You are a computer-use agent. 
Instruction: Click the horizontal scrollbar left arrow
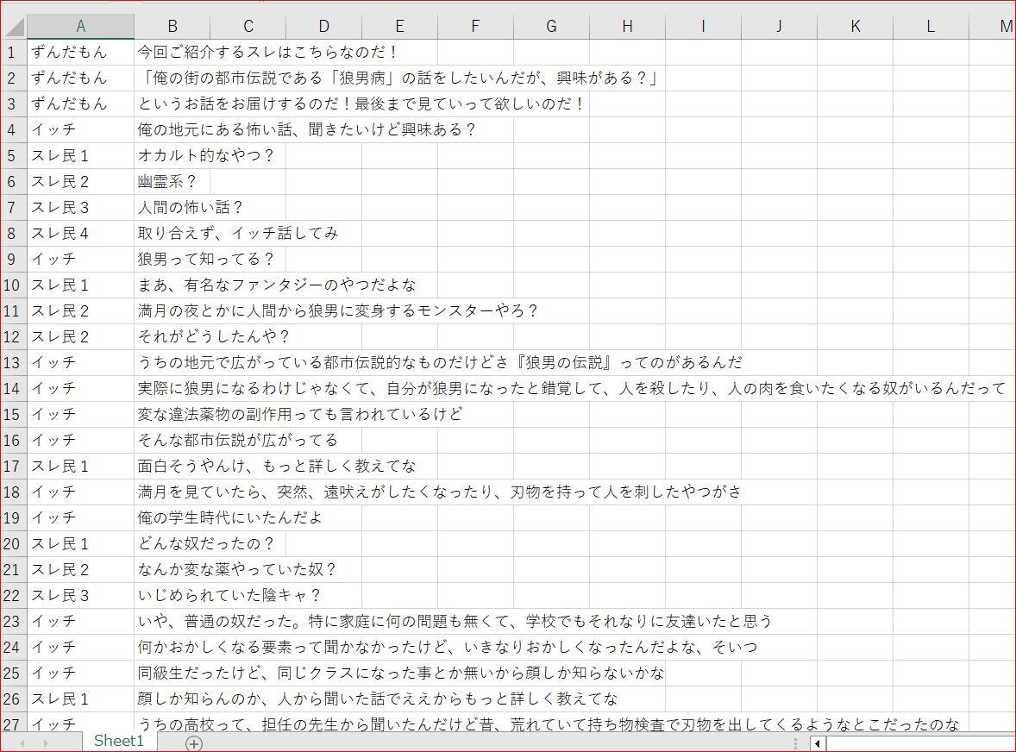[818, 743]
